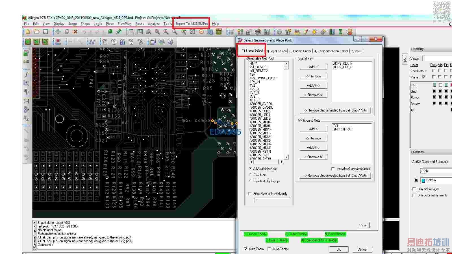Open the File menu
Screen dimensions: 452x254
(x=27, y=24)
